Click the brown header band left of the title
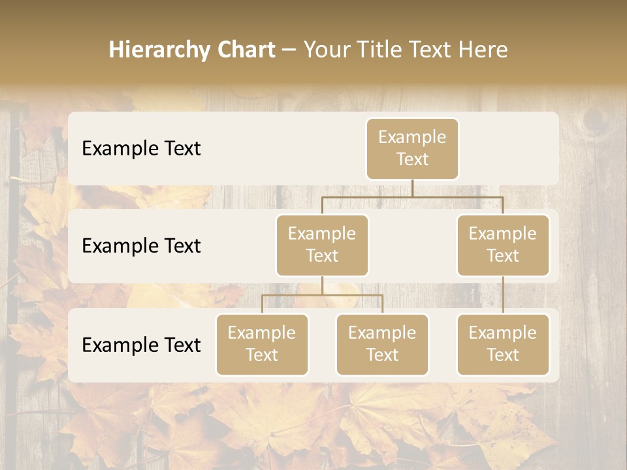This screenshot has width=627, height=470. point(52,50)
